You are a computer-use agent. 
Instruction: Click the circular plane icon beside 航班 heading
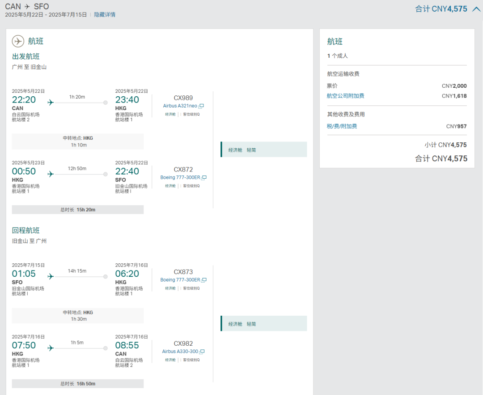tap(18, 41)
